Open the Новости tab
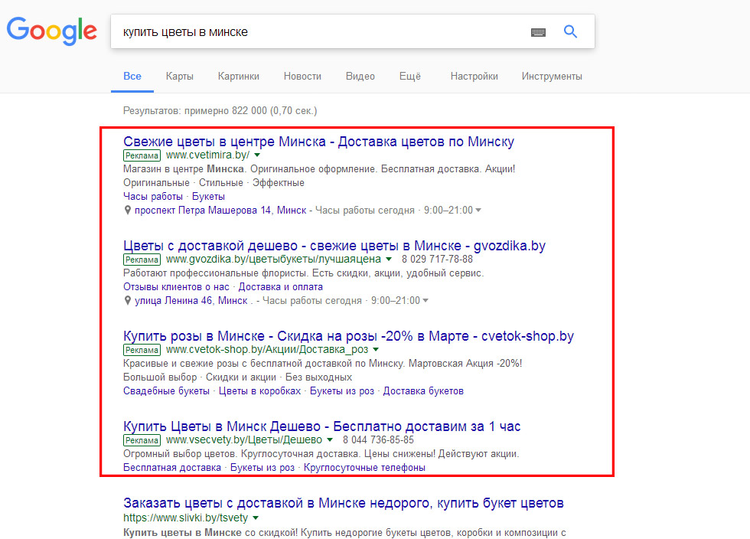The height and width of the screenshot is (539, 750). tap(302, 77)
